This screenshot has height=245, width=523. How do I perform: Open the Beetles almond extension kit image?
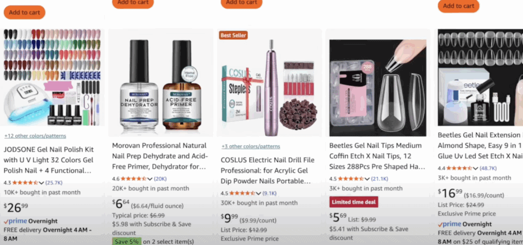pyautogui.click(x=480, y=78)
